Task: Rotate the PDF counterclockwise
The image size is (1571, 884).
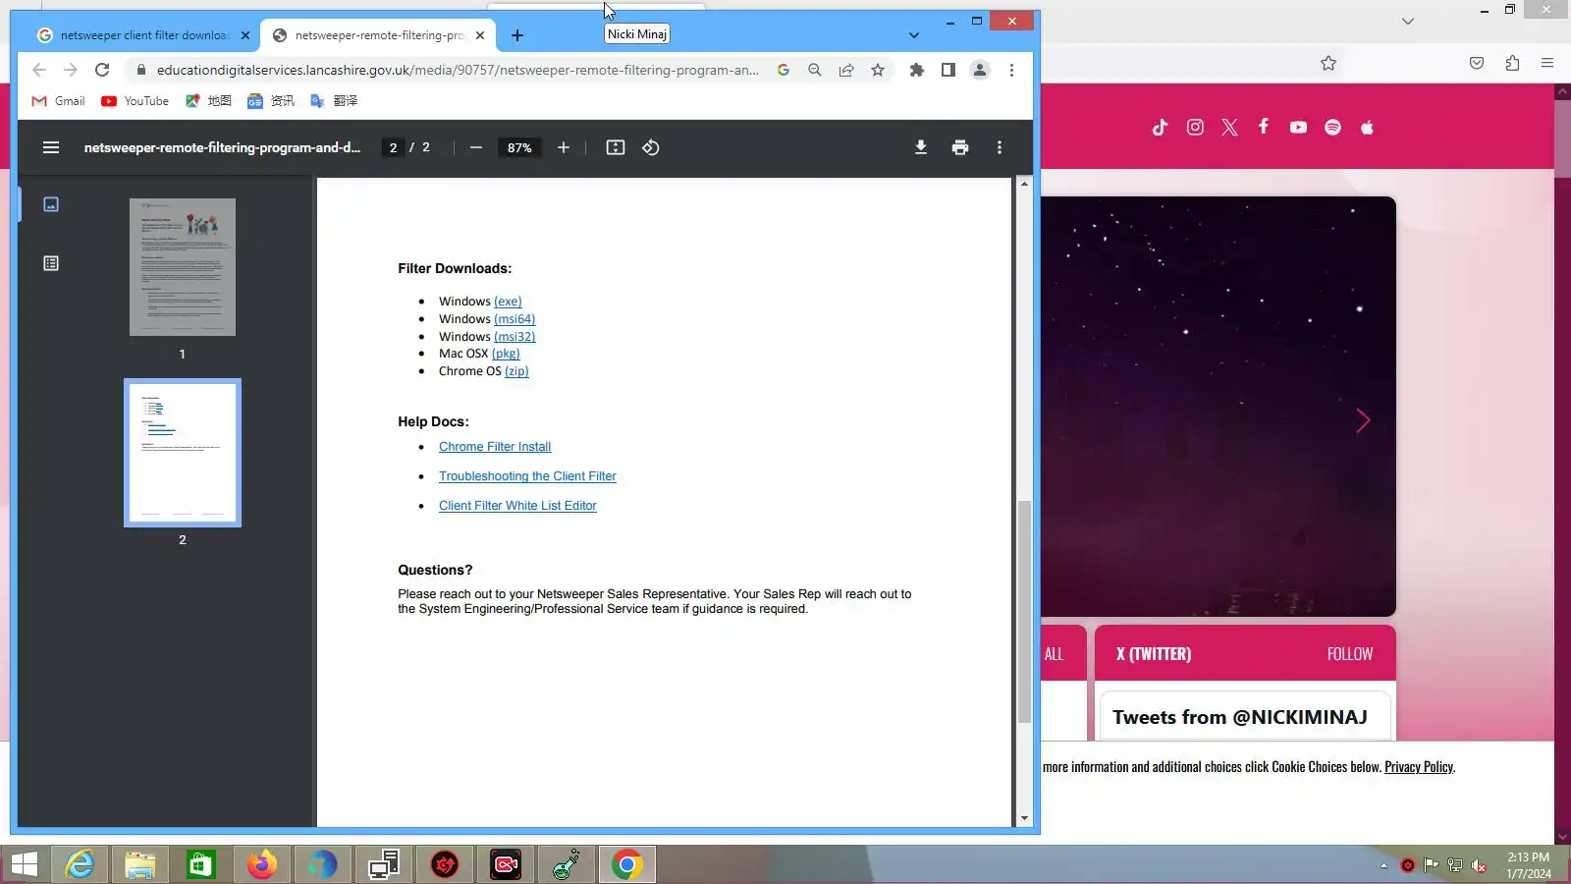Action: point(651,147)
